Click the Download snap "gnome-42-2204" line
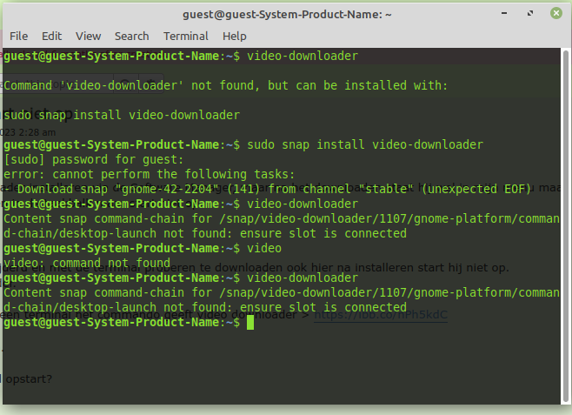The width and height of the screenshot is (572, 415). 267,189
